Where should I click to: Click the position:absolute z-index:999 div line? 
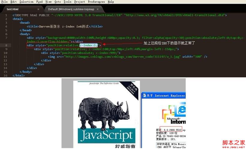pyautogui.click(x=81, y=53)
